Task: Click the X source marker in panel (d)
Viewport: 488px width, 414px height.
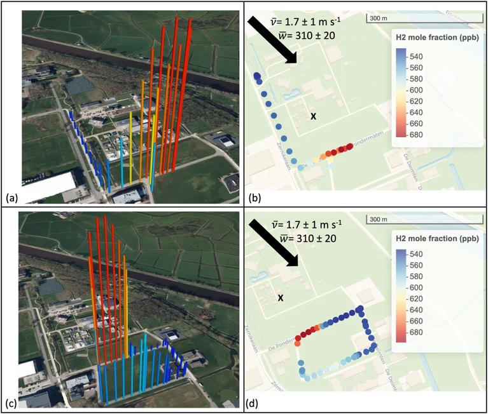Action: (x=281, y=298)
